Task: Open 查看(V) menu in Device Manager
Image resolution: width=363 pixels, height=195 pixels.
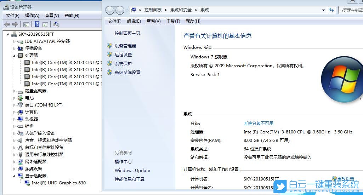Action: pos(52,16)
